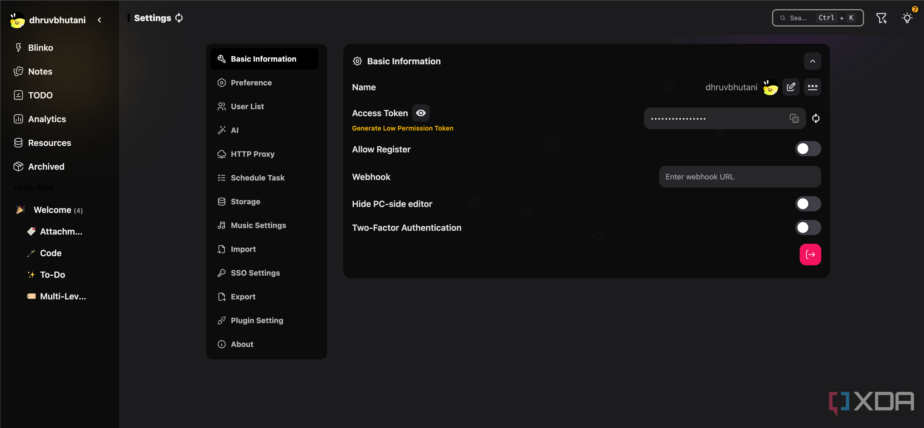Screen dimensions: 924x428
Task: Collapse the left sidebar chevron
Action: 100,20
